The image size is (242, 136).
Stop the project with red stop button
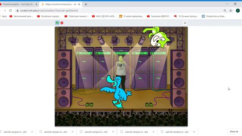coord(62,23)
